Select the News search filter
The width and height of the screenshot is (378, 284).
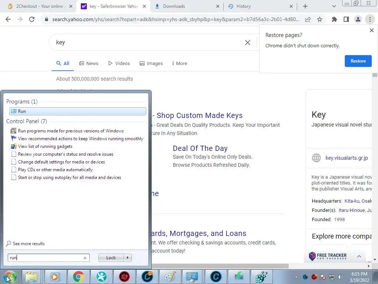(89, 63)
